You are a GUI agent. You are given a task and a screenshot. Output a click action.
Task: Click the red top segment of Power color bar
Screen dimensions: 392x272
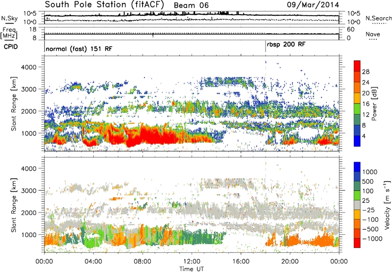[357, 65]
